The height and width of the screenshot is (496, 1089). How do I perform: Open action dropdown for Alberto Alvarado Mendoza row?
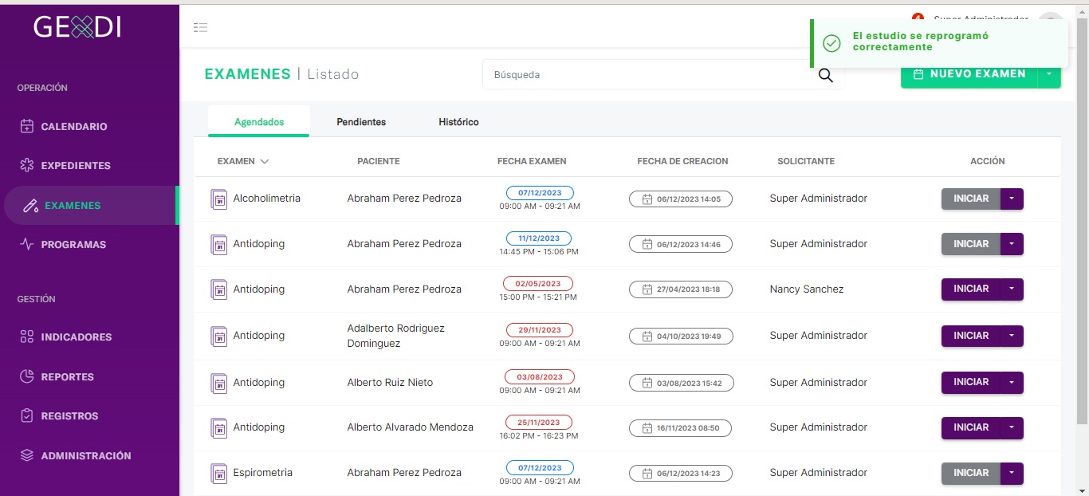(x=1012, y=427)
